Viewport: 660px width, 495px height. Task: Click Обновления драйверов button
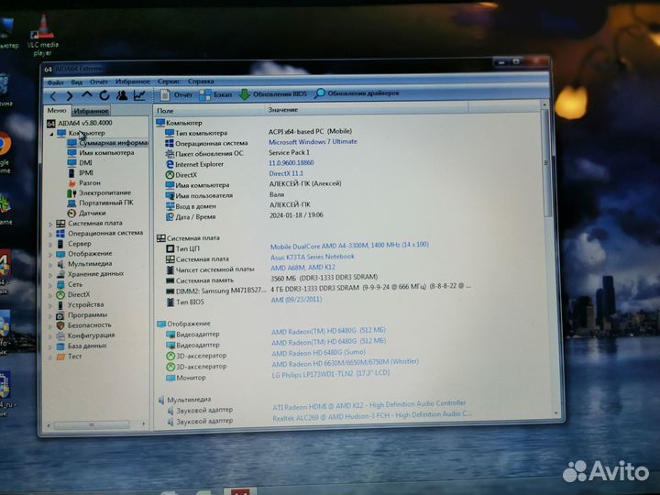pyautogui.click(x=357, y=93)
